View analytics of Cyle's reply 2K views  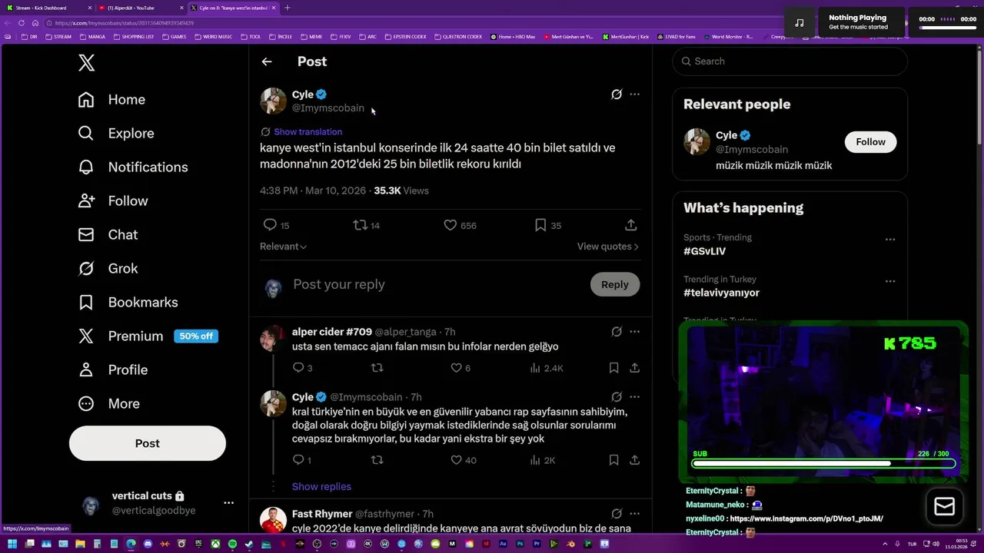coord(543,460)
